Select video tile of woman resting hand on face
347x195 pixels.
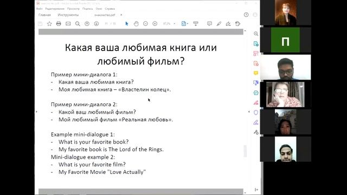[x=286, y=95]
